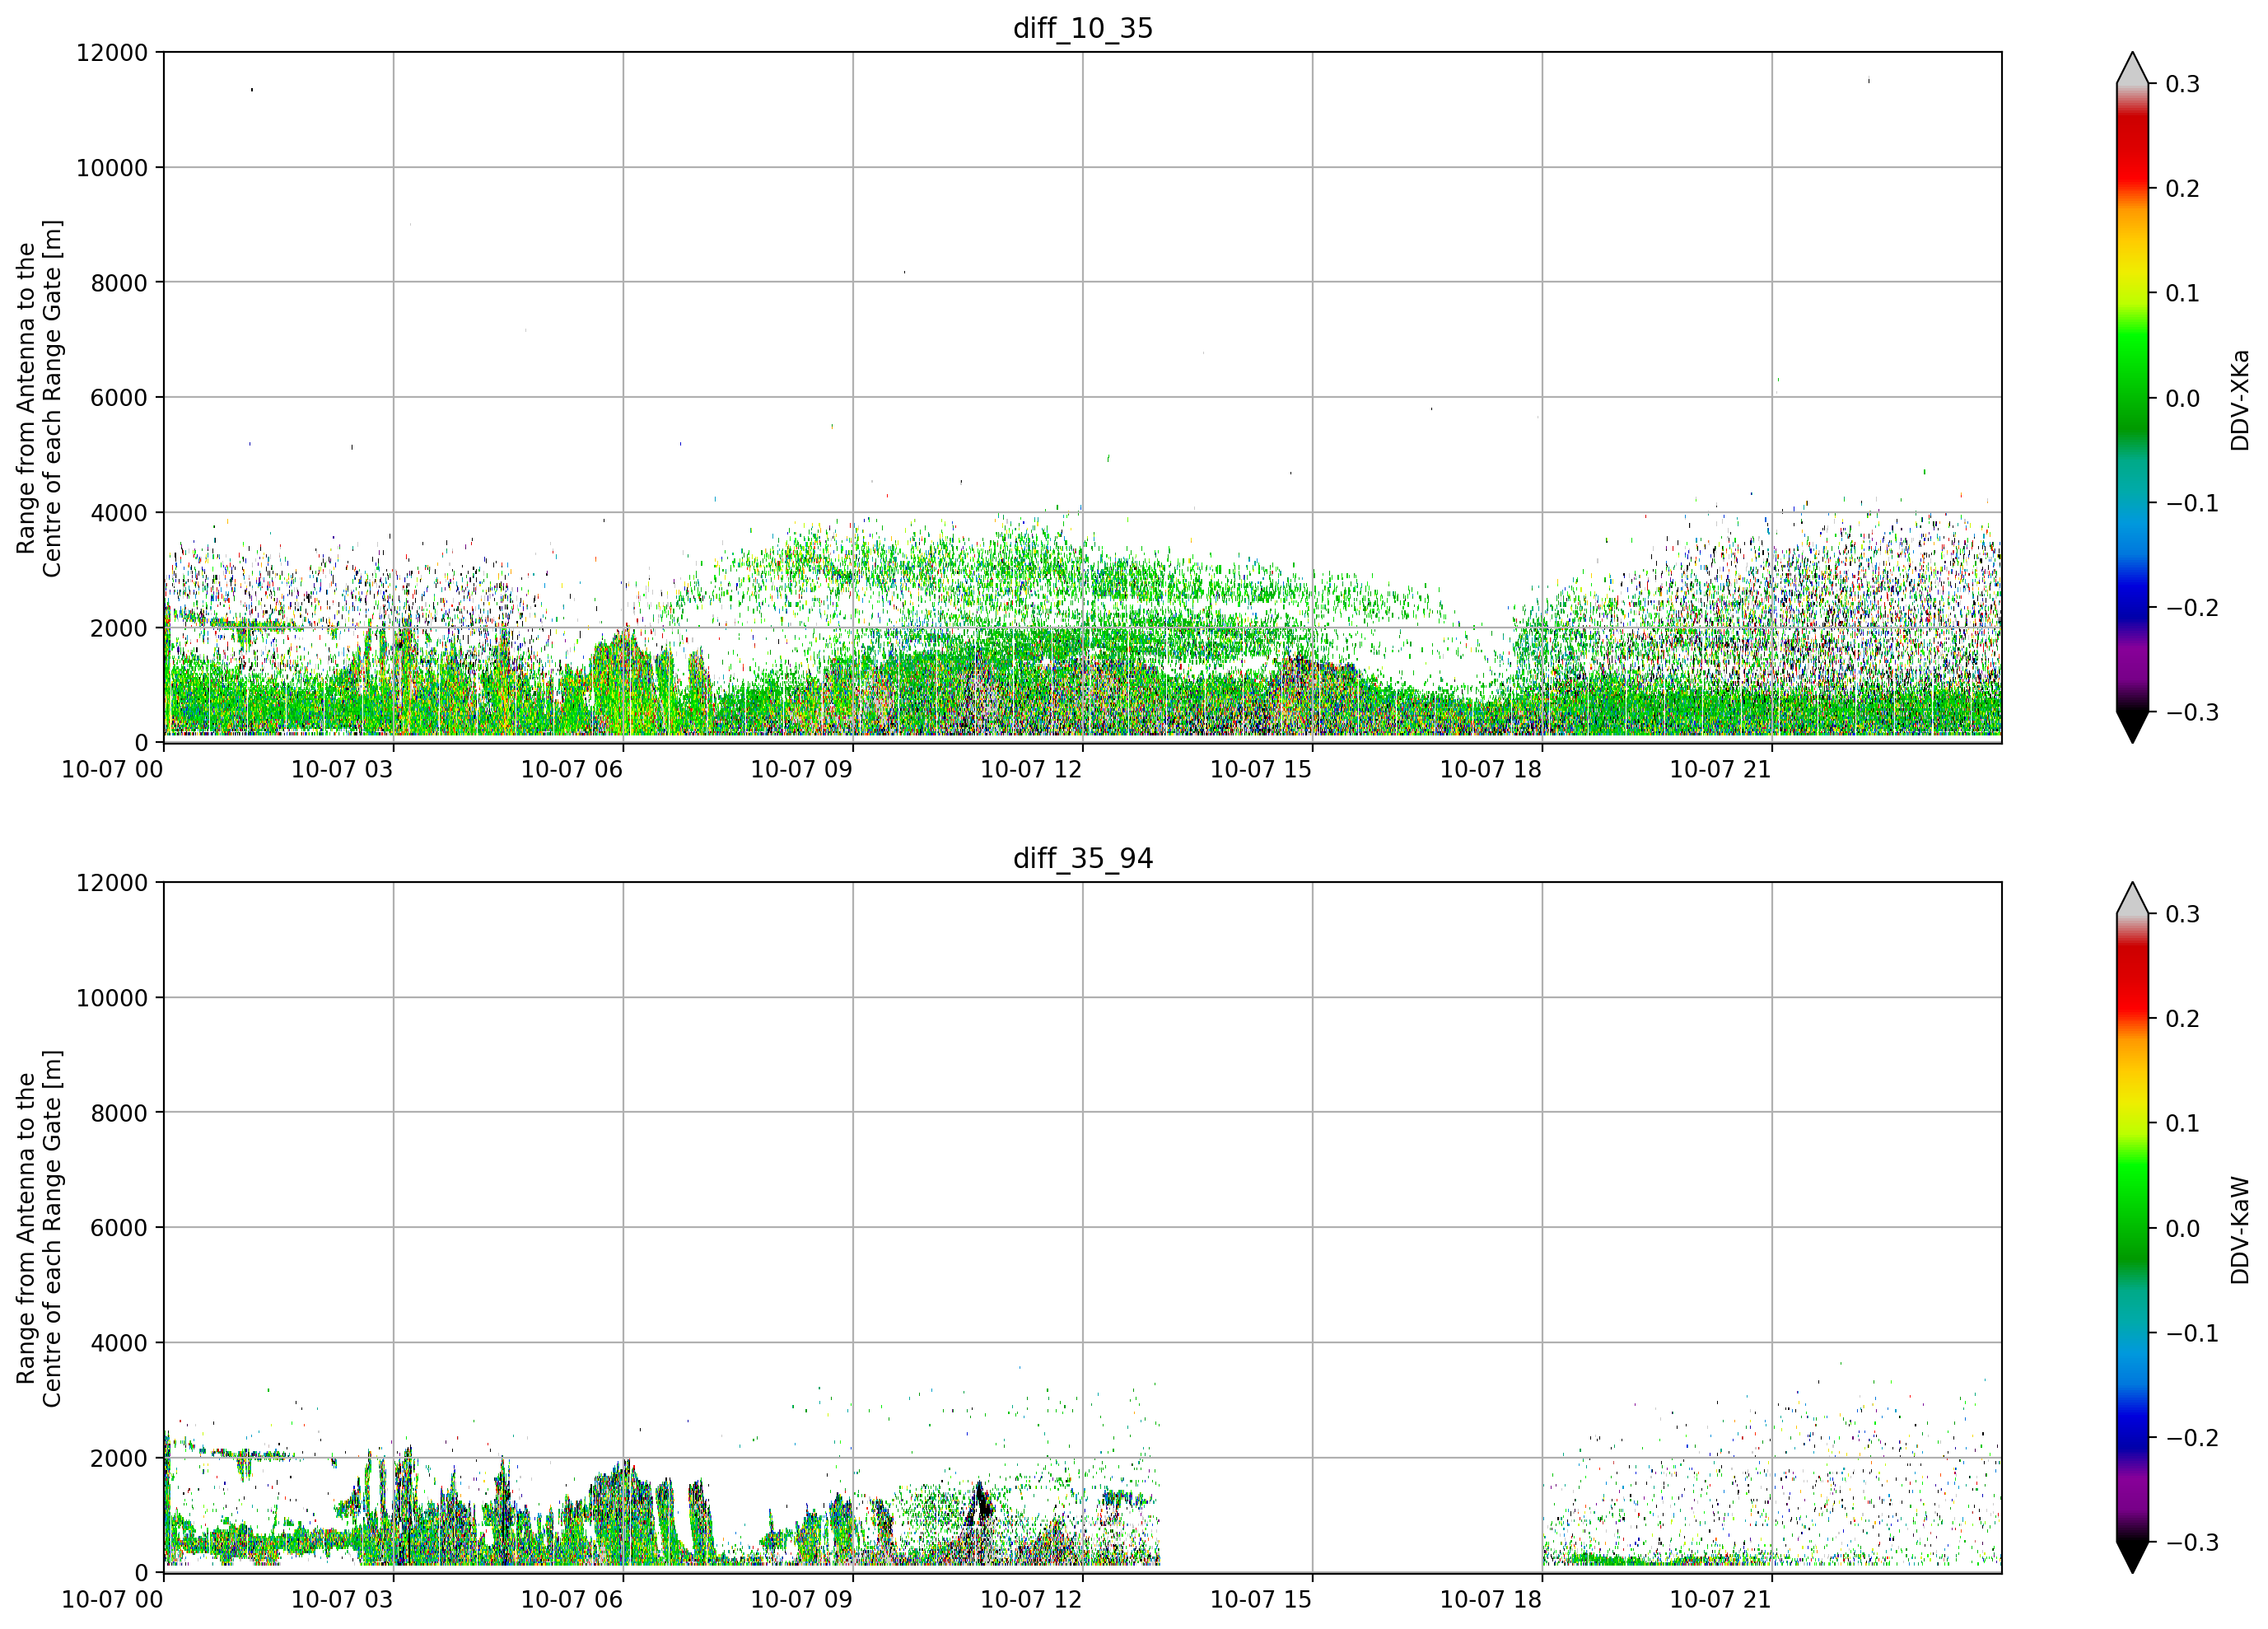Click the "10-07 12" x-tick under the diff_10_35 plot
Viewport: 2268px width, 1629px height.
coord(1031,769)
